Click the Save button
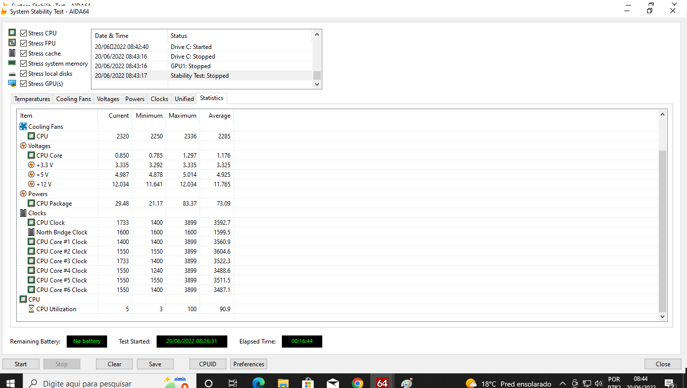This screenshot has height=388, width=687. [155, 364]
